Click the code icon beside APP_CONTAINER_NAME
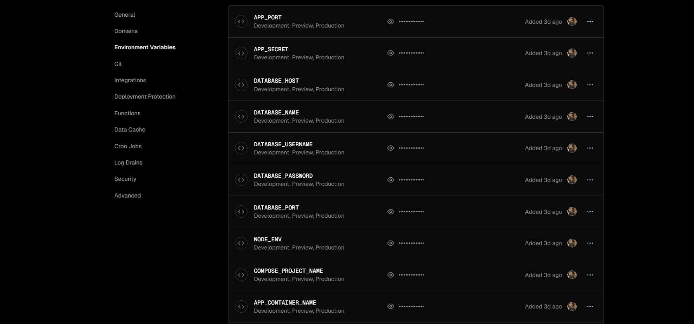Image resolution: width=694 pixels, height=324 pixels. pos(241,307)
